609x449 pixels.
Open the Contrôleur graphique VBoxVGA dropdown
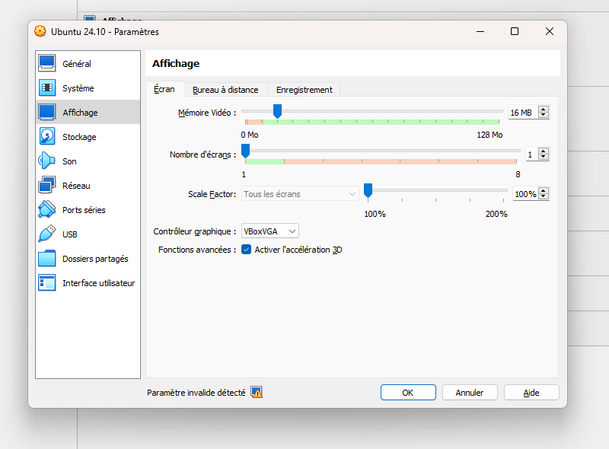pyautogui.click(x=270, y=231)
